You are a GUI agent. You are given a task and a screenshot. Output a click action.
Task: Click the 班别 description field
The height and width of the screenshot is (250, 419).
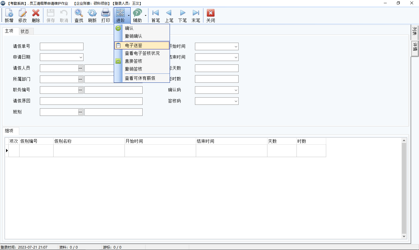(113, 112)
